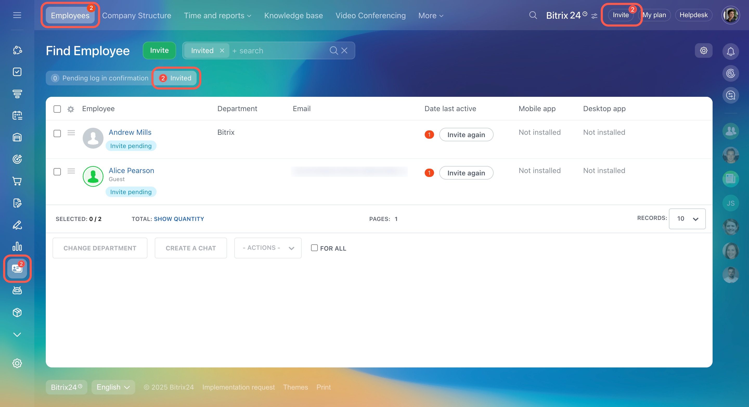Open the Records per page dropdown
This screenshot has width=749, height=407.
tap(687, 219)
